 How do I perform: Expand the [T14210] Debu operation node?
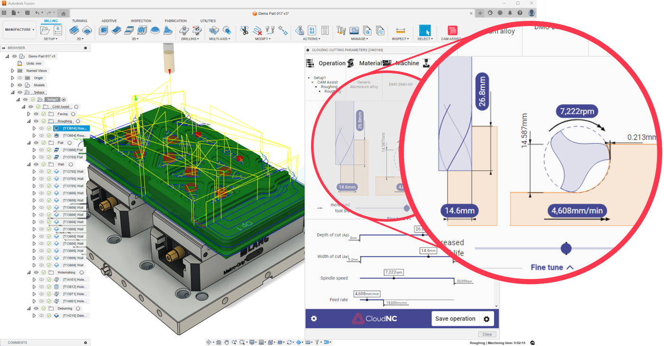pyautogui.click(x=34, y=316)
